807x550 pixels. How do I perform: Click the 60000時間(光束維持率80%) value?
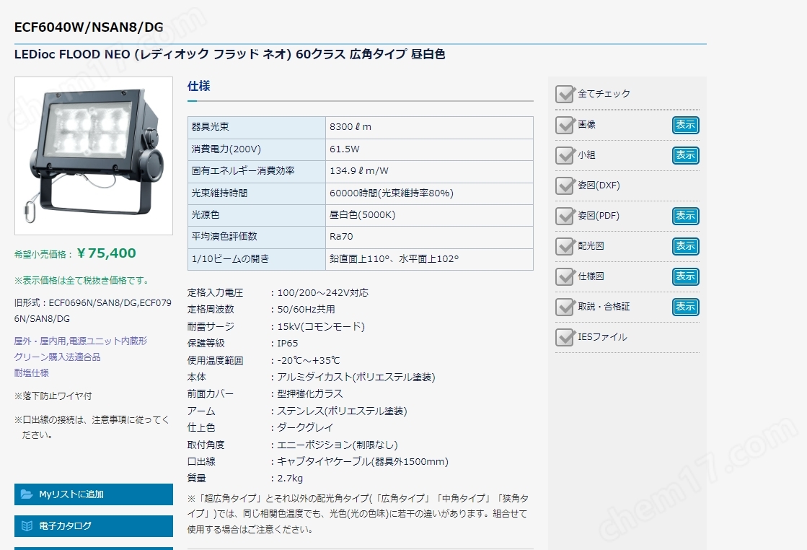pyautogui.click(x=392, y=193)
